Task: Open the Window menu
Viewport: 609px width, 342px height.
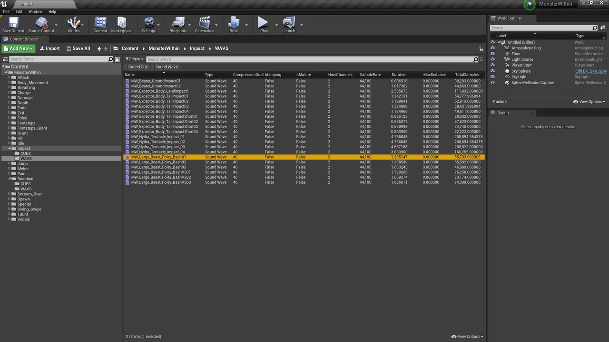Action: coord(35,11)
